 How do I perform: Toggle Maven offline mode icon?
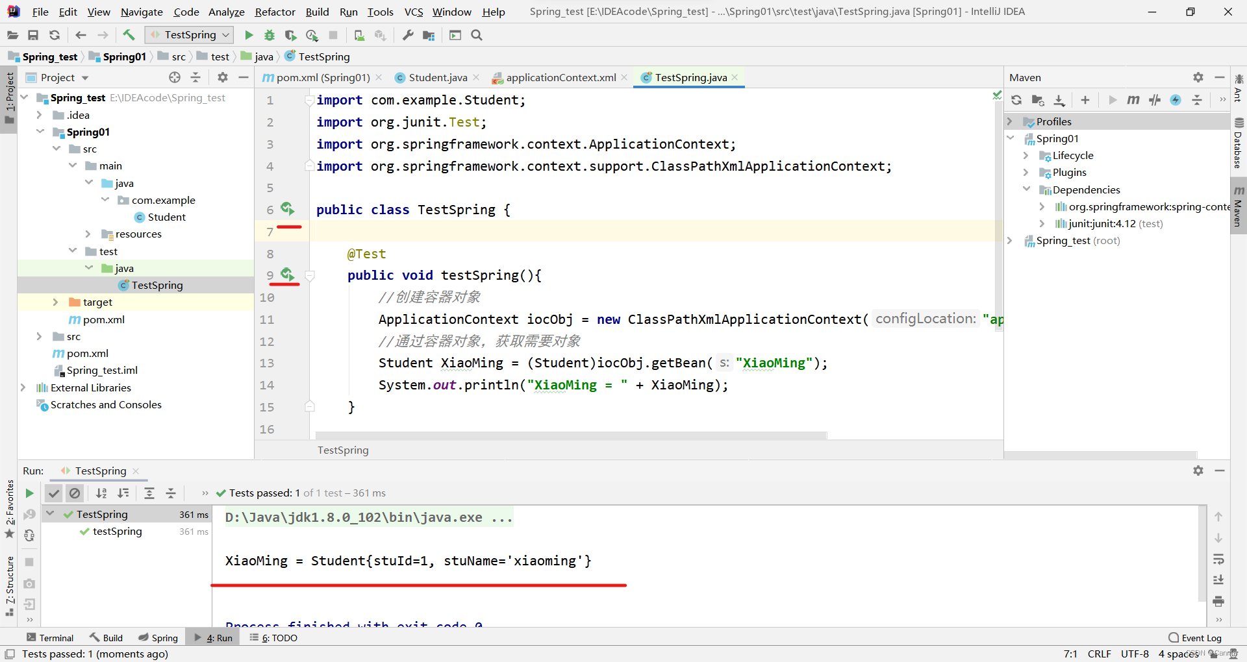pyautogui.click(x=1155, y=100)
